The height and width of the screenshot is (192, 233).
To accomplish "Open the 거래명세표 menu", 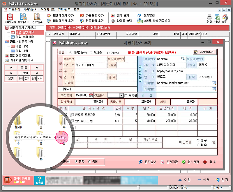I will click(48, 10).
